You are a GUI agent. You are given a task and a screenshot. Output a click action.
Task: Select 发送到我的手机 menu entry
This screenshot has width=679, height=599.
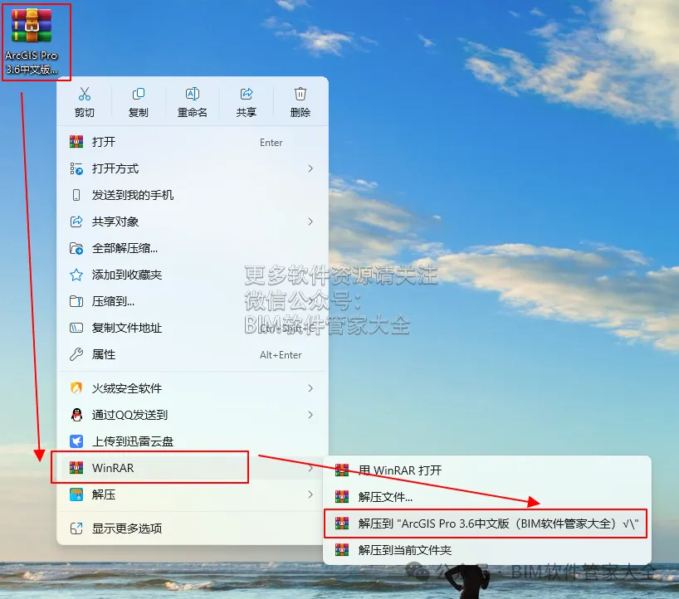click(x=193, y=195)
